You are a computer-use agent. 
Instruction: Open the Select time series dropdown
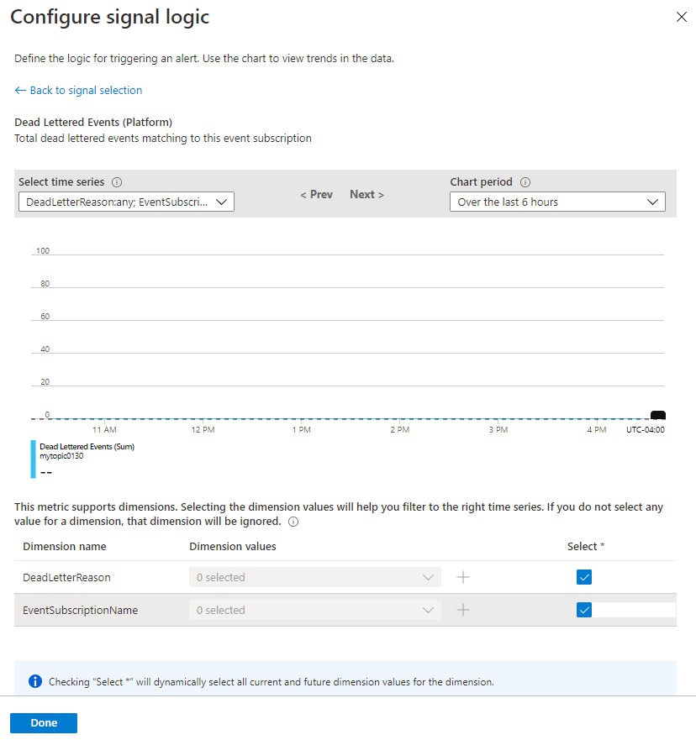pyautogui.click(x=126, y=202)
